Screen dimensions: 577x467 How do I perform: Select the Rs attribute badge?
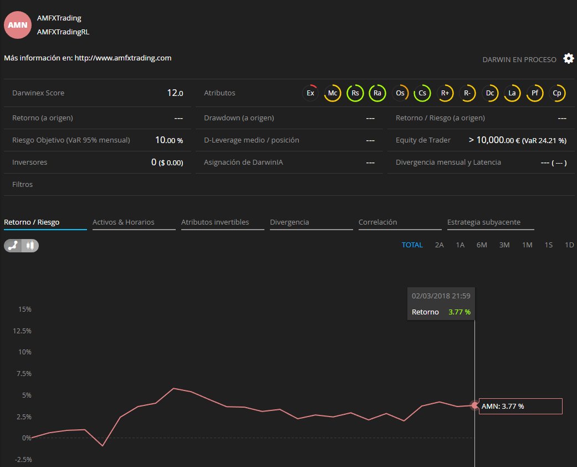[x=355, y=93]
